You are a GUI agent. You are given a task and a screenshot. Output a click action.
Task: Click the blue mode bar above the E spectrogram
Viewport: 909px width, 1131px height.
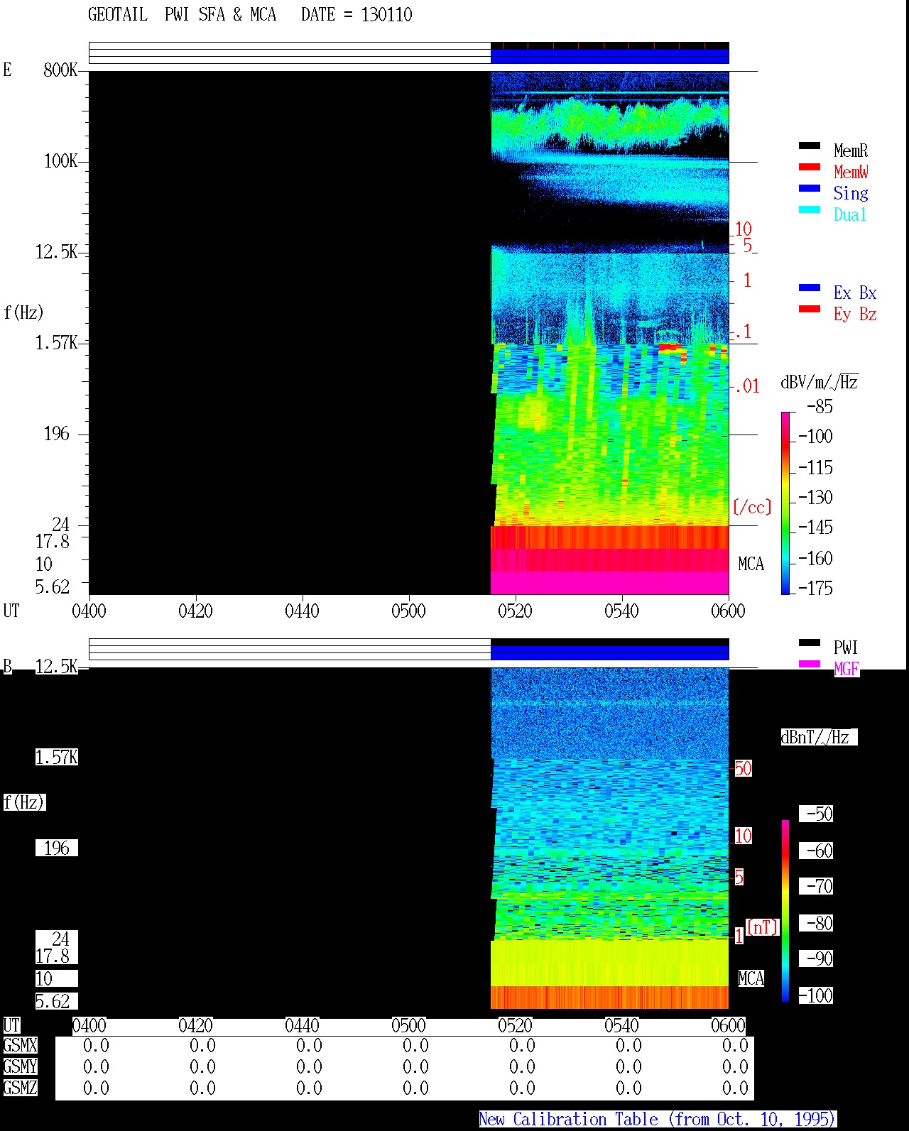(x=609, y=56)
